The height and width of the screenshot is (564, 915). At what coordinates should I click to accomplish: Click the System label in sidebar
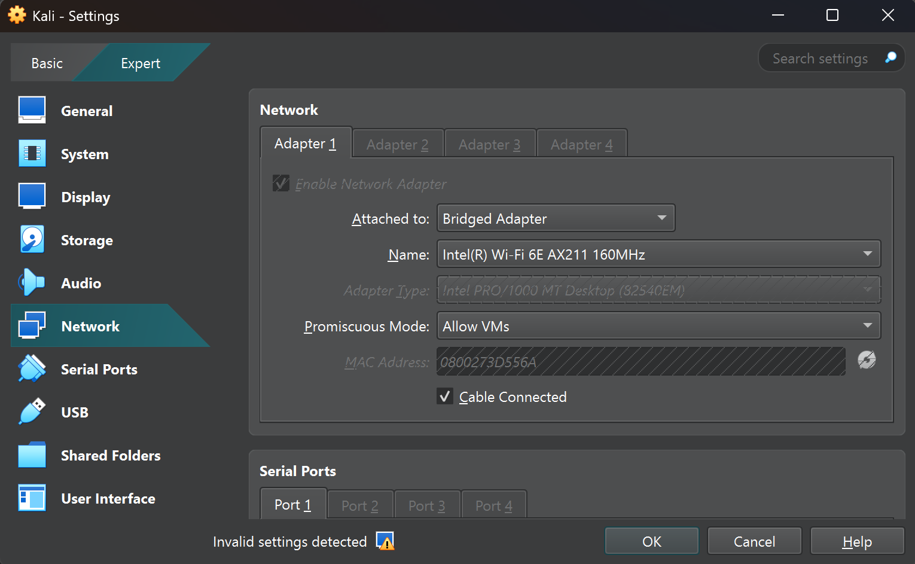[85, 154]
